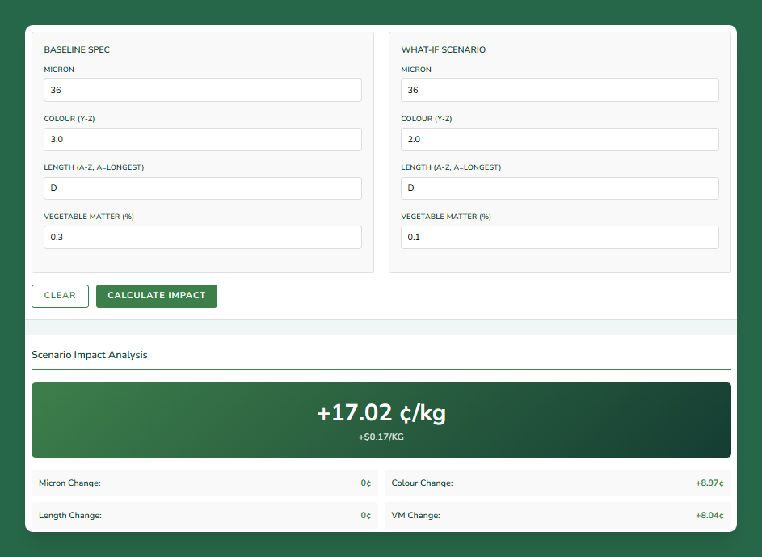This screenshot has height=557, width=762.
Task: Select the Baseline Length input showing D
Action: tap(202, 188)
